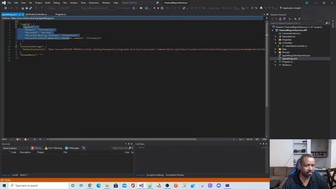The width and height of the screenshot is (336, 189).
Task: Click the editor split window handle
Action: [x=267, y=18]
